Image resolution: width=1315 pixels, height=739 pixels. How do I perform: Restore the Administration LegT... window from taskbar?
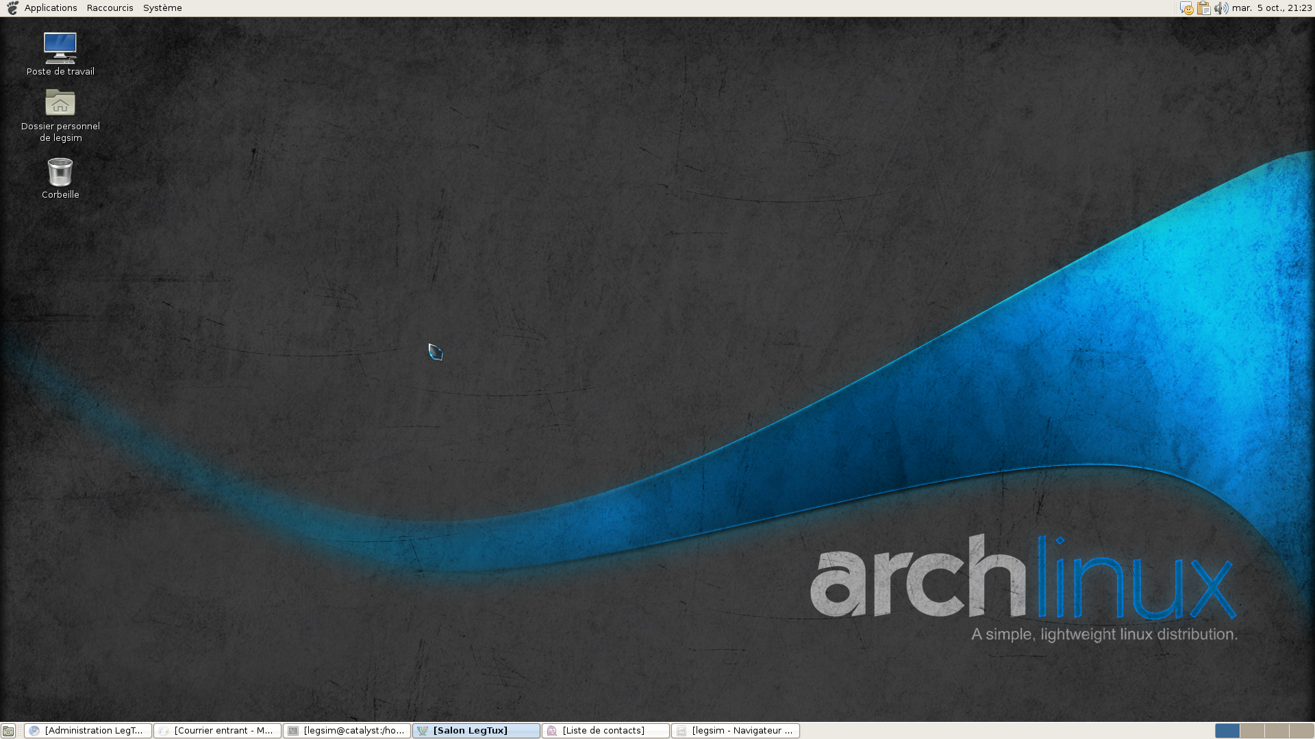tap(88, 731)
